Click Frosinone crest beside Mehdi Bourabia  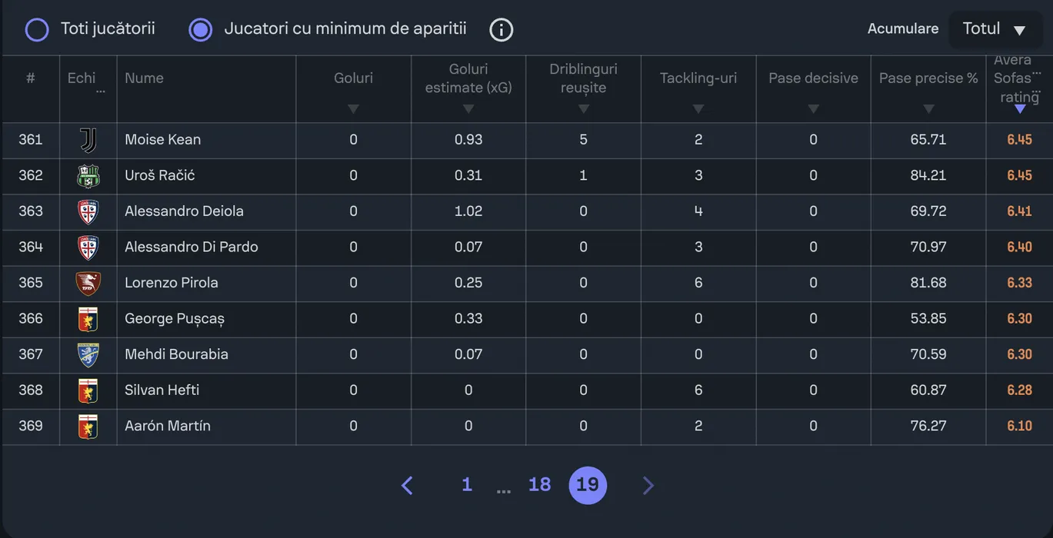tap(88, 354)
